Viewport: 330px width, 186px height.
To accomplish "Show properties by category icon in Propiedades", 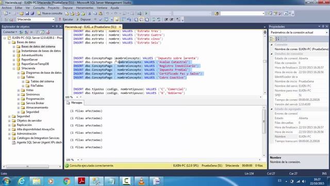I will [x=272, y=39].
